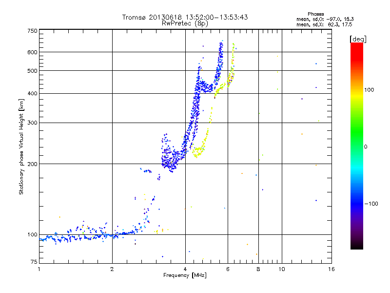Click the y-axis tick label '500'
The image size is (390, 293).
32,71
